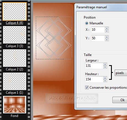The image size is (127, 120).
Task: Select the Calque 4 layer thumbnail
Action: (15, 11)
